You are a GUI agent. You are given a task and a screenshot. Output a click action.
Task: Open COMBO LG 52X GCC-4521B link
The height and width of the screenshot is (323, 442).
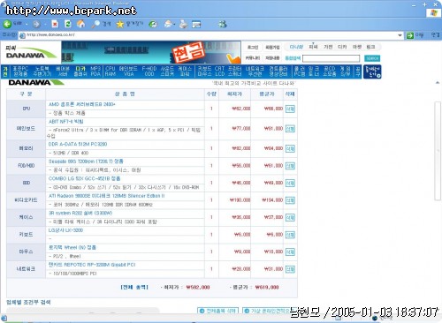click(84, 178)
